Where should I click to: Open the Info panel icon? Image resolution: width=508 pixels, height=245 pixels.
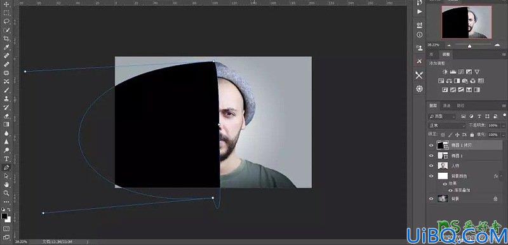point(420,34)
